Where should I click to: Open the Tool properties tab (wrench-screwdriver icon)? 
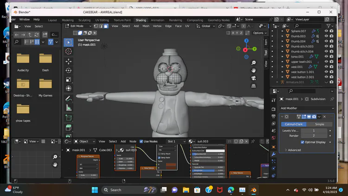pos(273,100)
